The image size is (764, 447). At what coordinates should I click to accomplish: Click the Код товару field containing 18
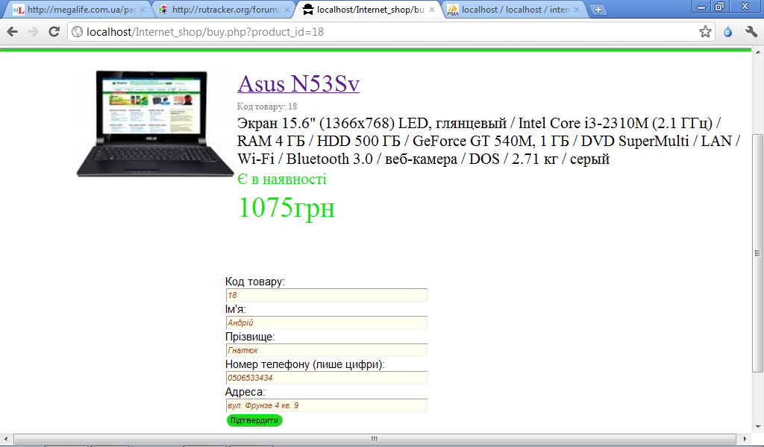pyautogui.click(x=327, y=295)
